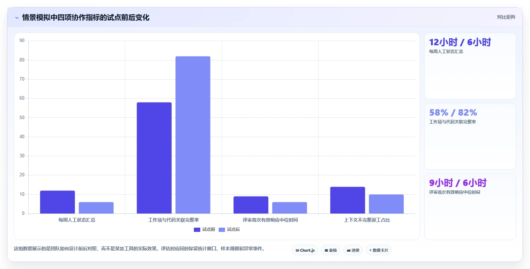The height and width of the screenshot is (269, 530).
Task: Click the tall 试点后 bar at 82
Action: tap(193, 135)
